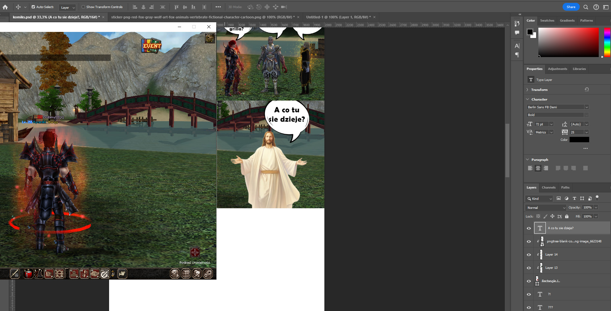
Task: Toggle visibility of the '?!' text layer
Action: click(529, 294)
